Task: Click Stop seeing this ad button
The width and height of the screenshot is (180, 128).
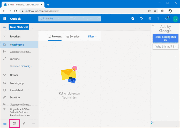Action: pyautogui.click(x=165, y=38)
